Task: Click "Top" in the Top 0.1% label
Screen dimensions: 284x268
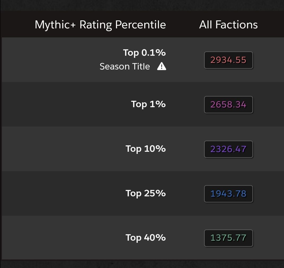Action: (x=131, y=53)
